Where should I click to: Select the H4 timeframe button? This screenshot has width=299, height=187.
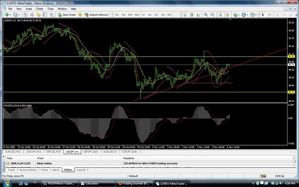pos(150,15)
